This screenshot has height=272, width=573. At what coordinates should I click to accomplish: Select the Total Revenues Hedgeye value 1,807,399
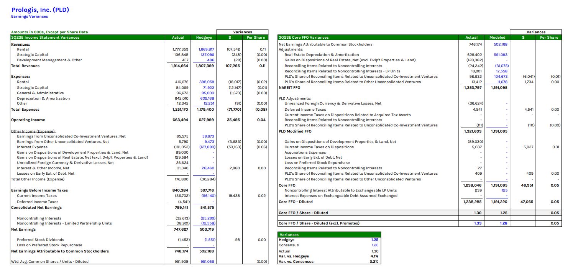tap(205, 66)
